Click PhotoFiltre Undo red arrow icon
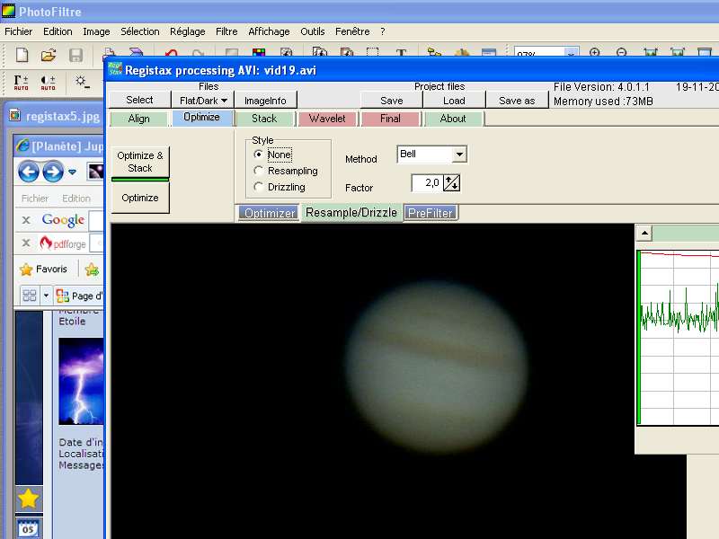This screenshot has height=539, width=719. tap(171, 53)
